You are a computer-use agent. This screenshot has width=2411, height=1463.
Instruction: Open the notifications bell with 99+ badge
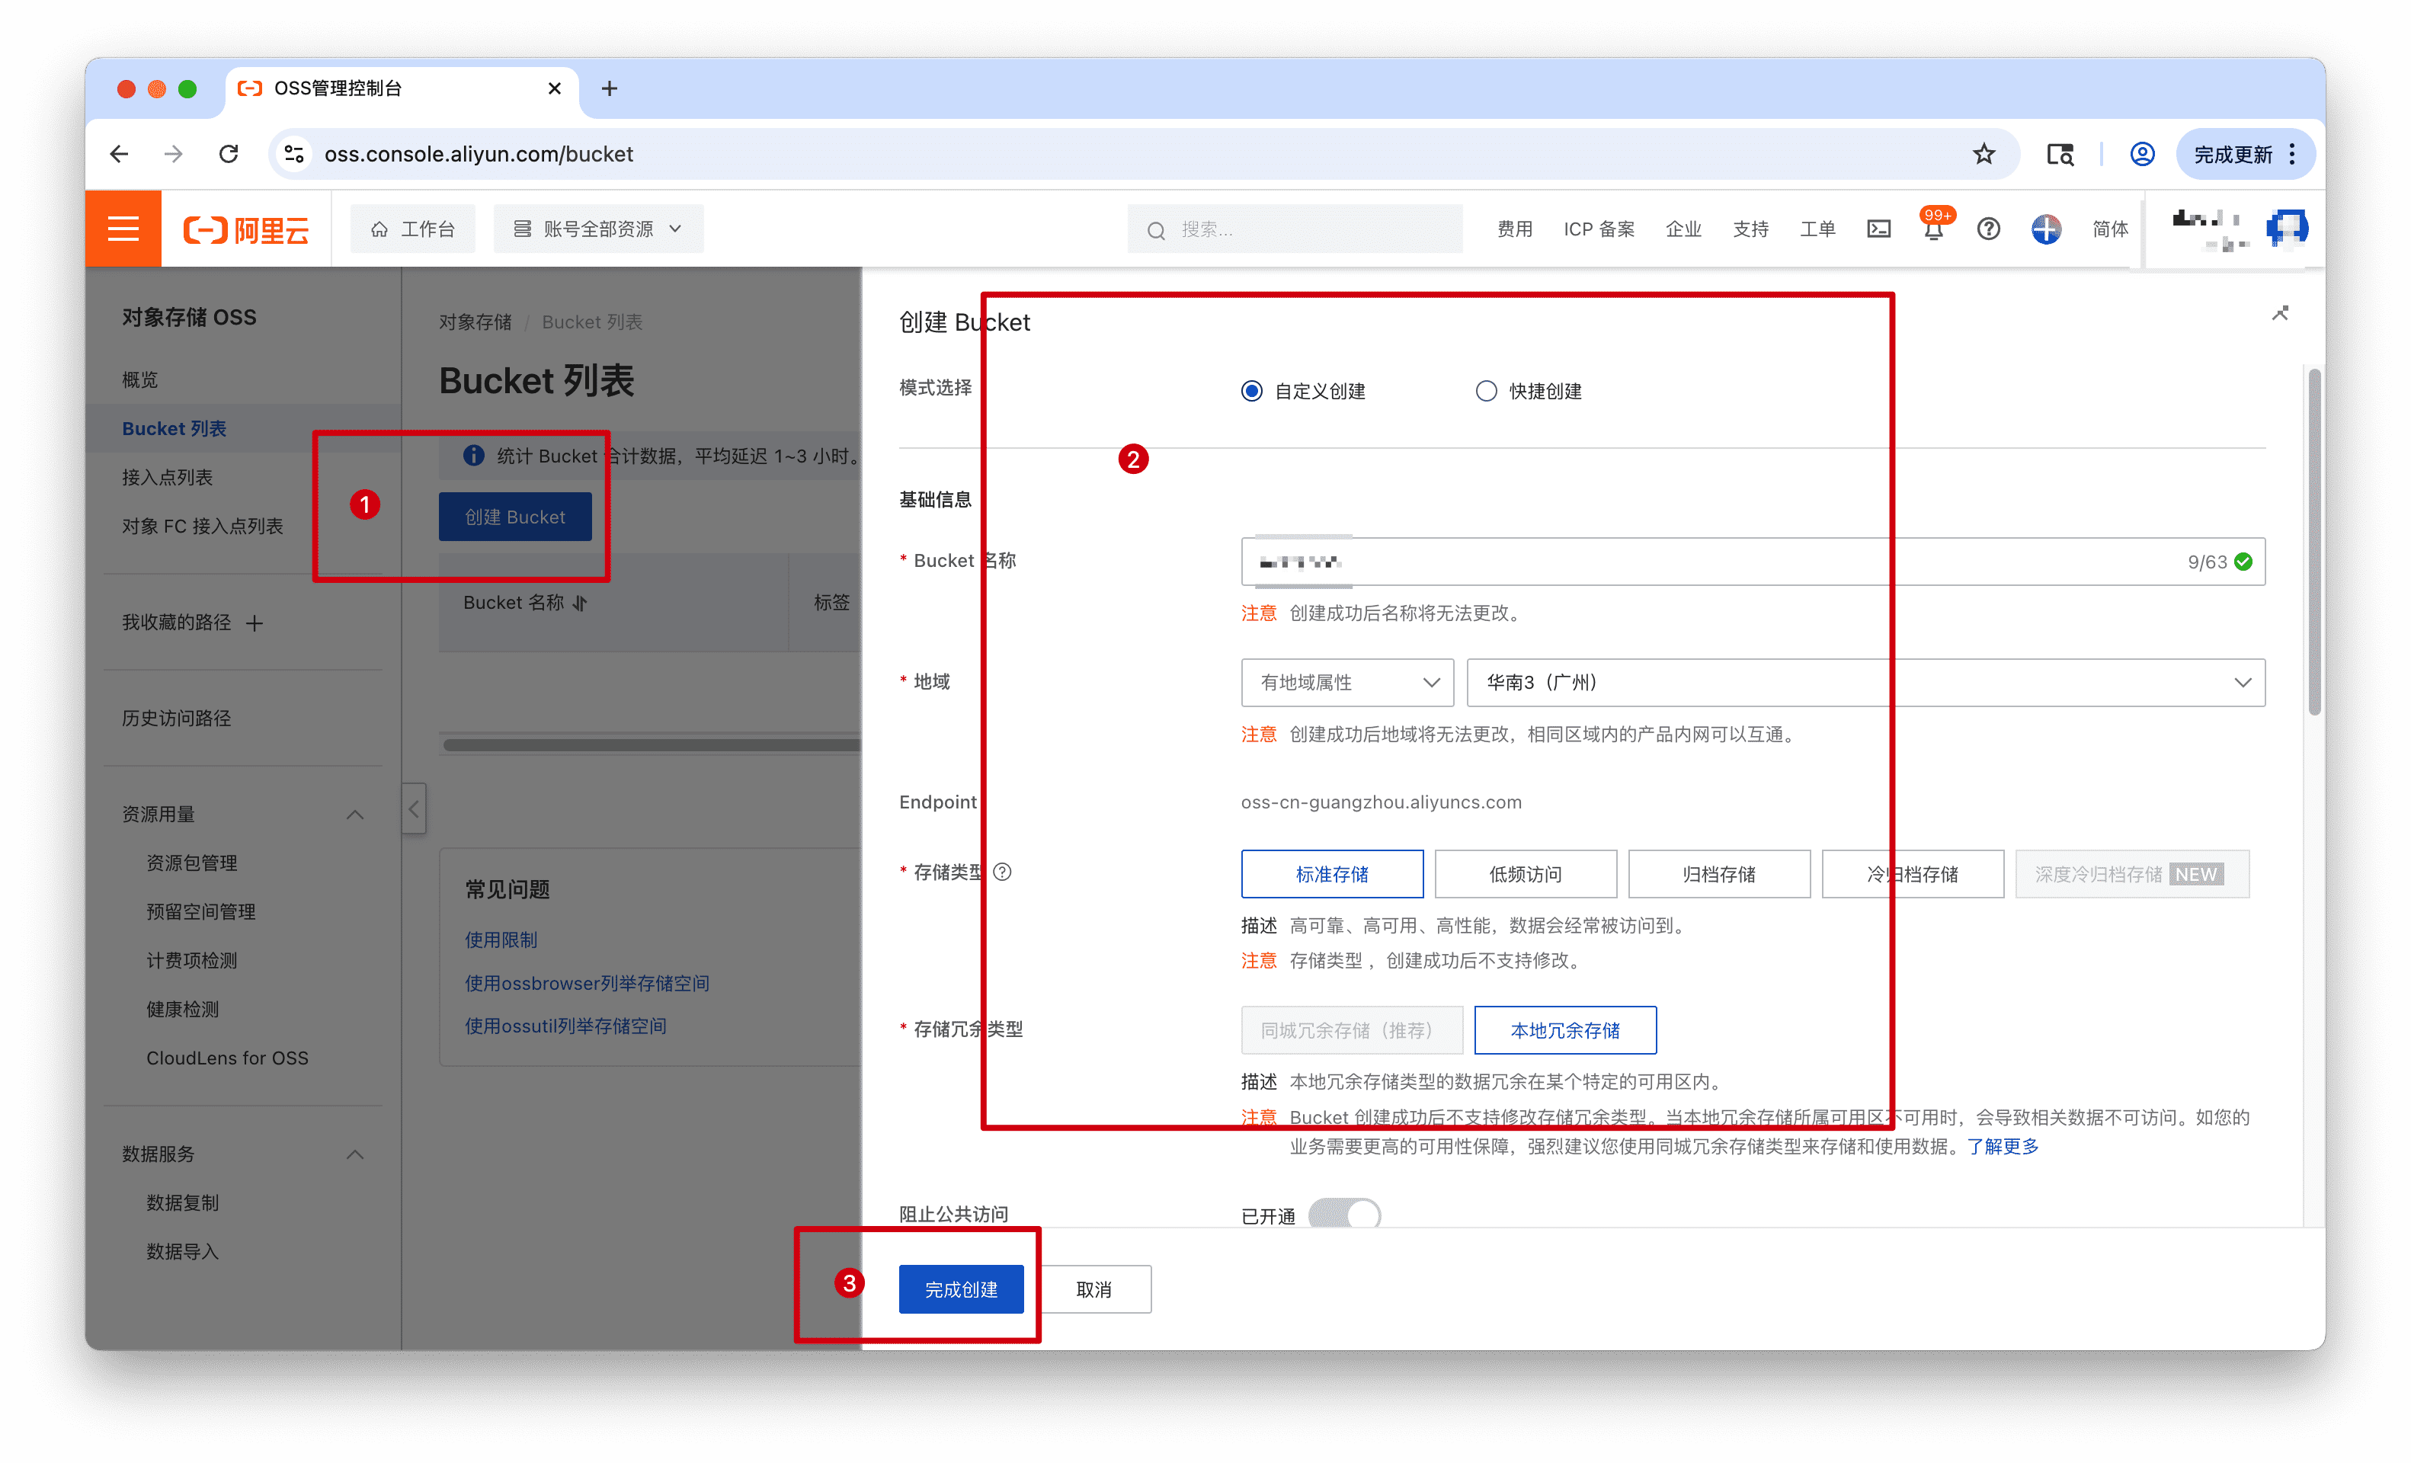(x=1932, y=230)
